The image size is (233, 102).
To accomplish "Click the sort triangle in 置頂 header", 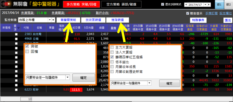I will [x=18, y=28].
